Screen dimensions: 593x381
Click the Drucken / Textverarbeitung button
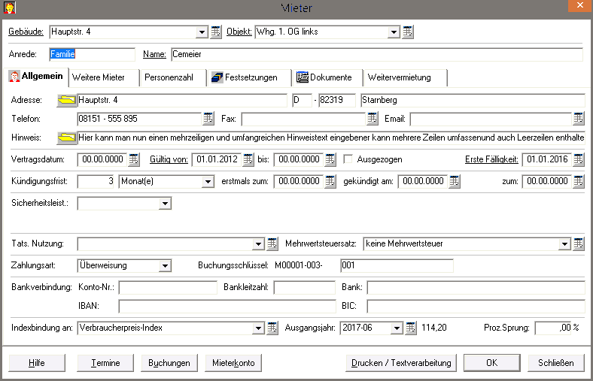pos(401,363)
